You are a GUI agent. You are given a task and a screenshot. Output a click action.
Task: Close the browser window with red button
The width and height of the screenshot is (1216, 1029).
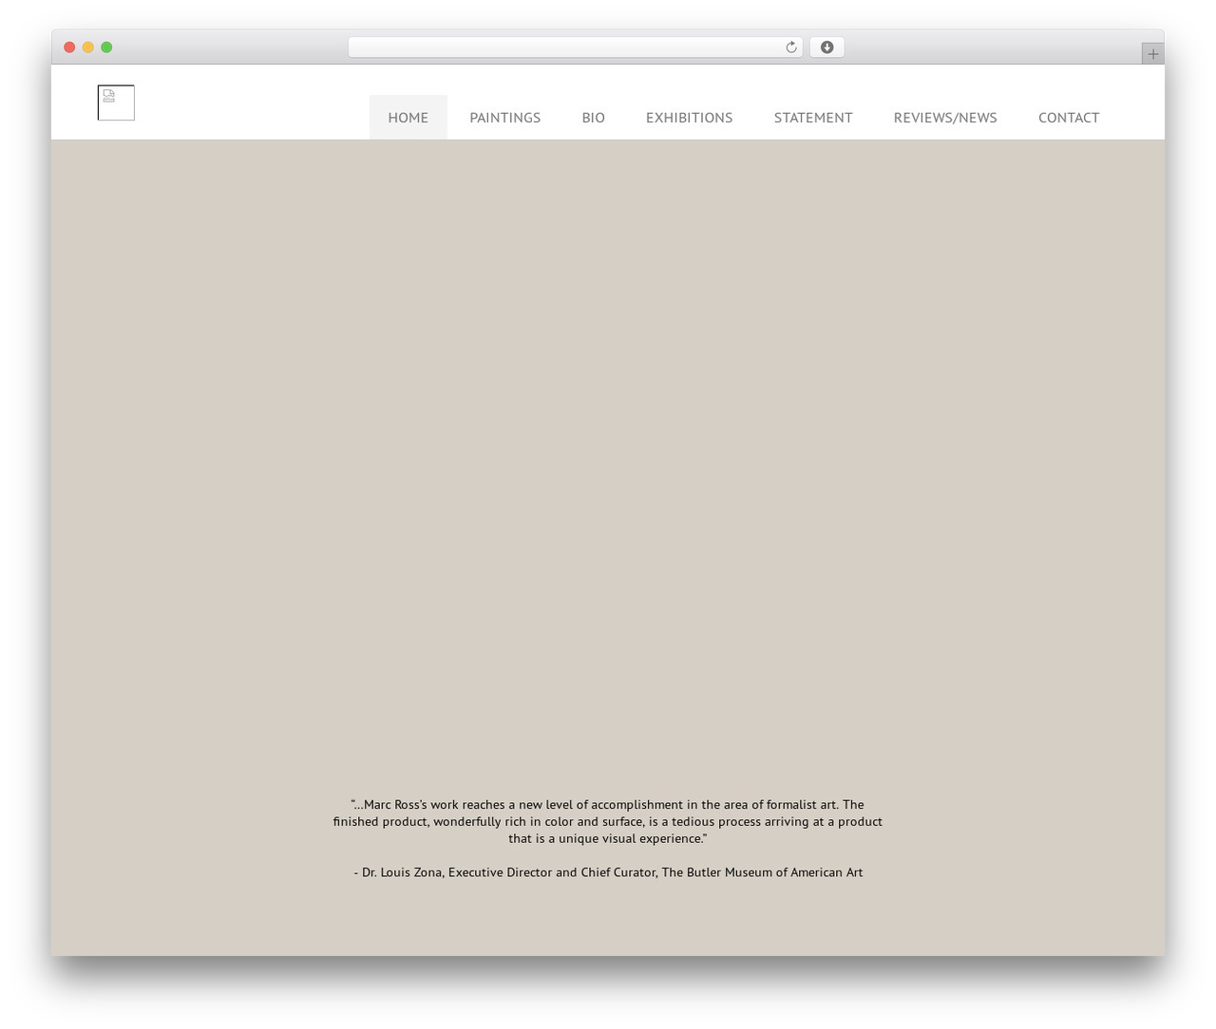tap(69, 47)
